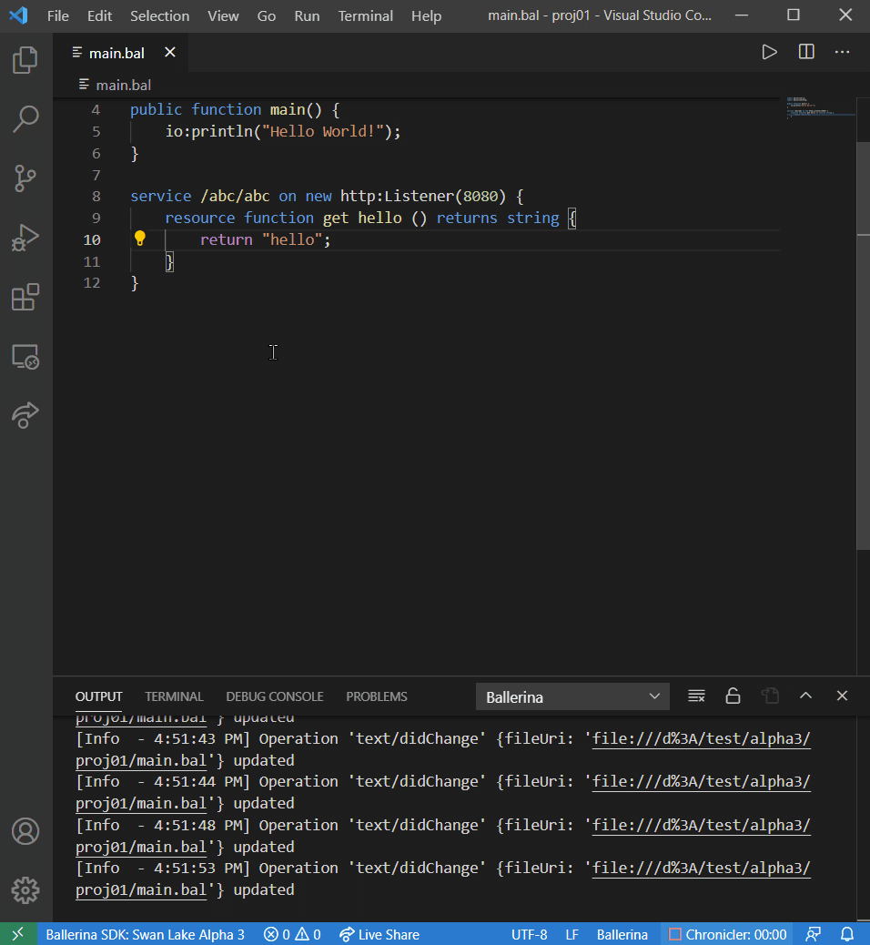Screen dimensions: 870x945
Task: Run the Ballerina file with play icon
Action: pyautogui.click(x=769, y=53)
